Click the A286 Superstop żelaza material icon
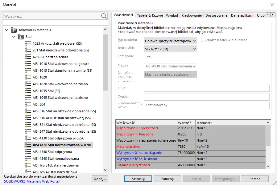This screenshot has width=277, height=185. pos(28,57)
